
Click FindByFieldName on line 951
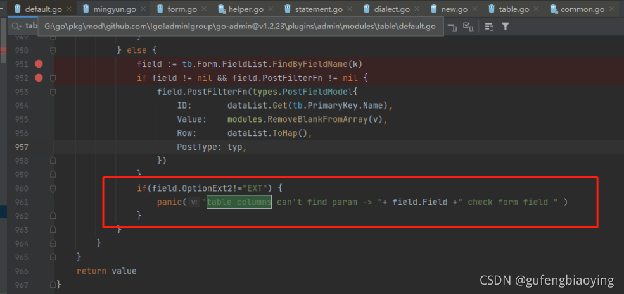pyautogui.click(x=310, y=64)
